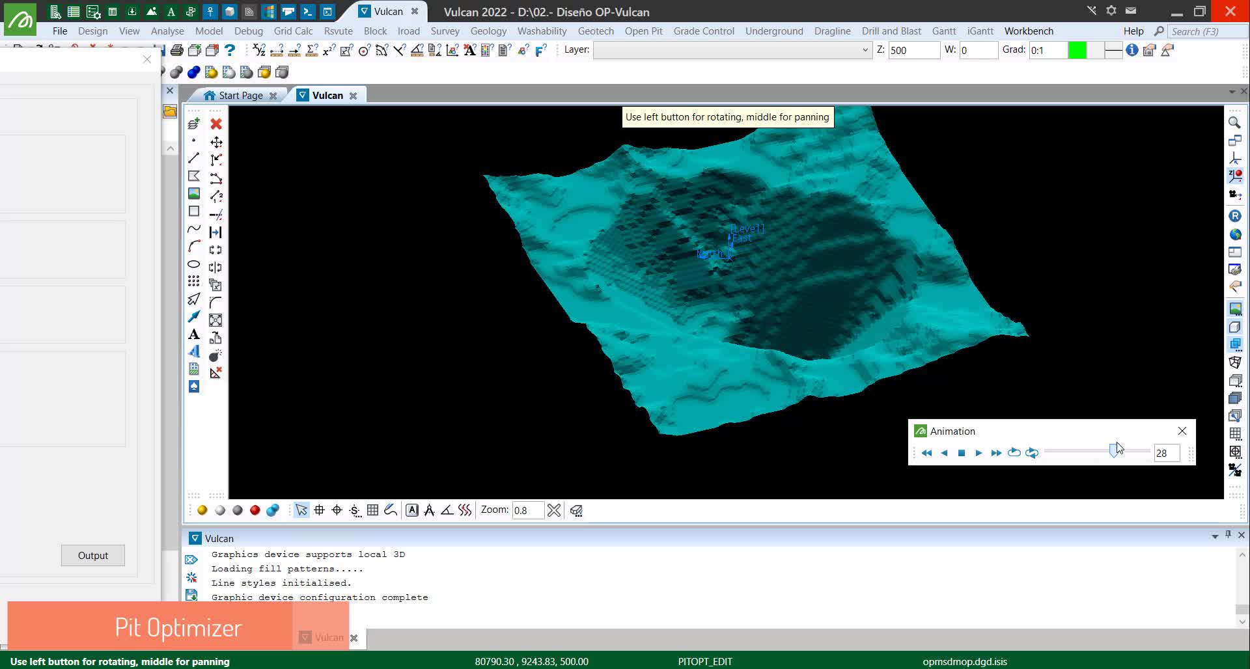Image resolution: width=1250 pixels, height=669 pixels.
Task: Open the Open Pit menu
Action: click(643, 31)
